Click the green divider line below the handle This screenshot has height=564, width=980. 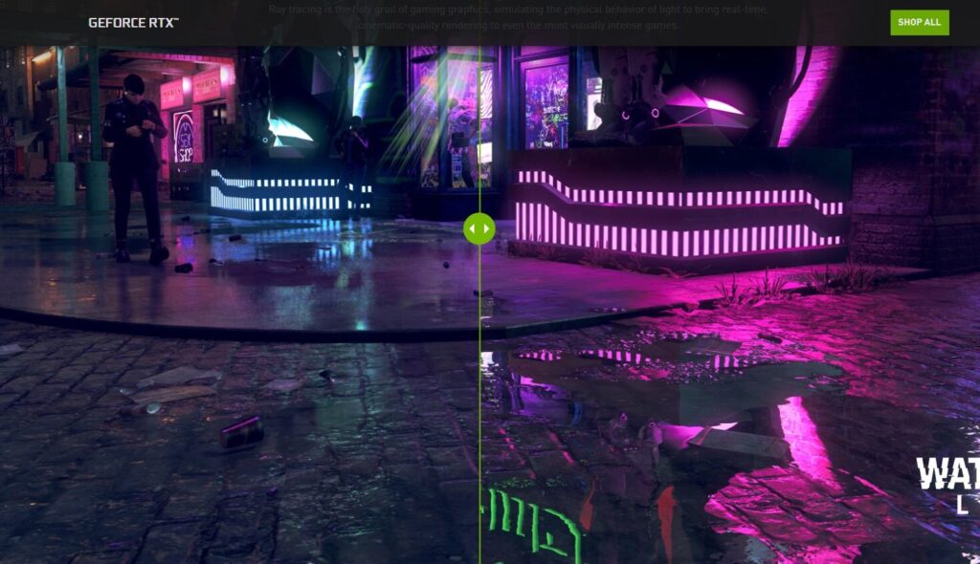(479, 401)
